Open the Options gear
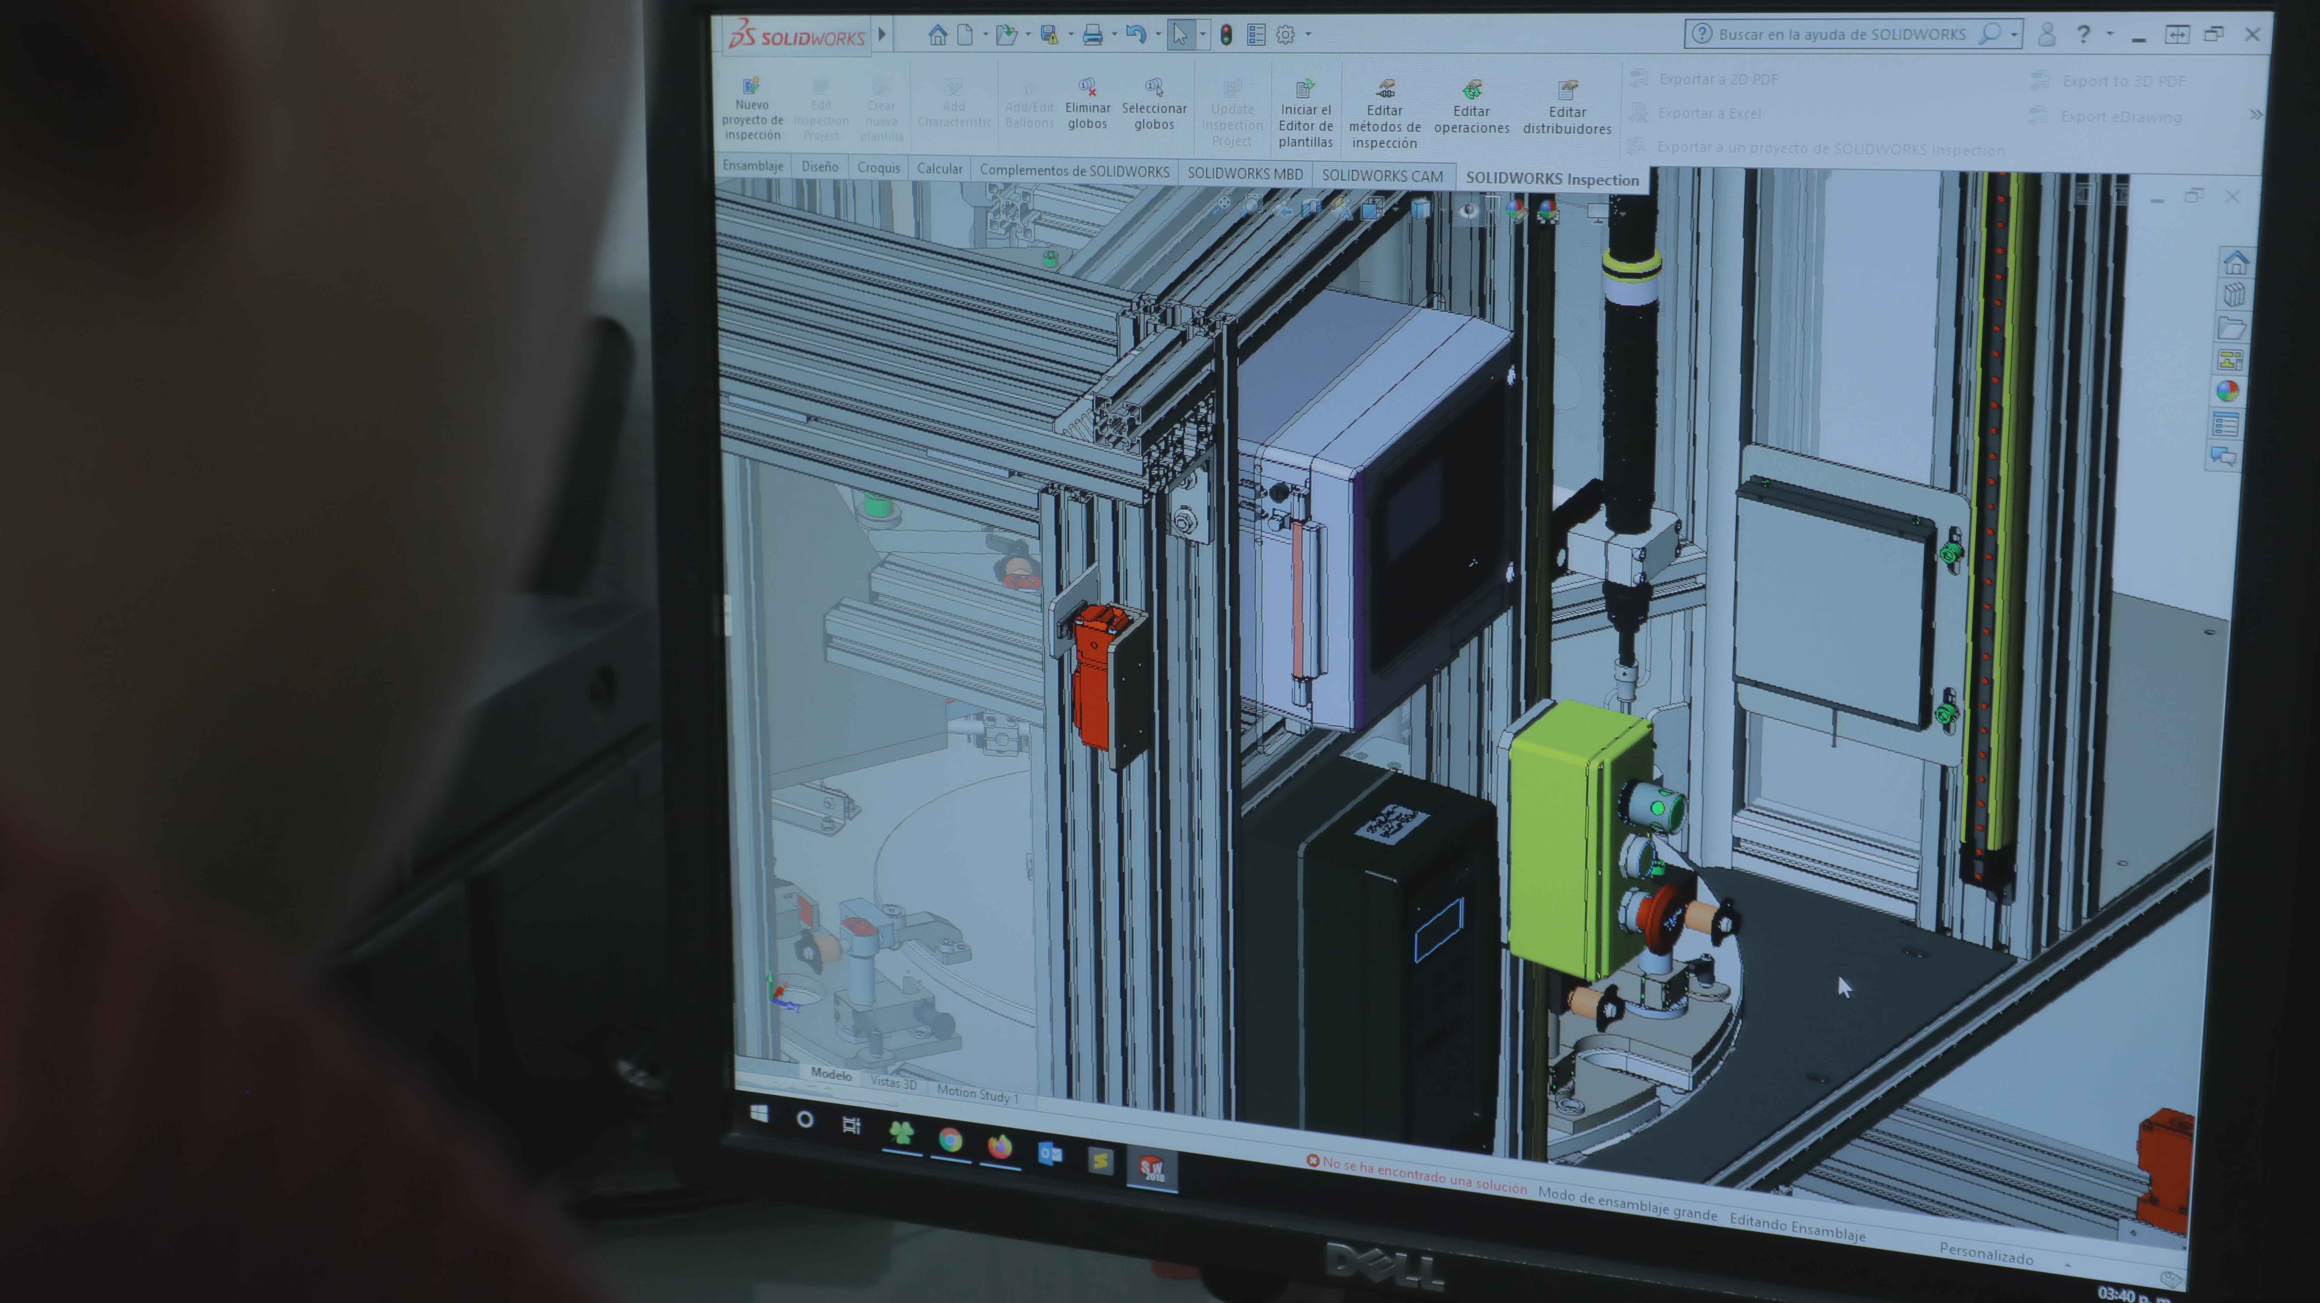Screen dimensions: 2320x1303 click(1285, 35)
